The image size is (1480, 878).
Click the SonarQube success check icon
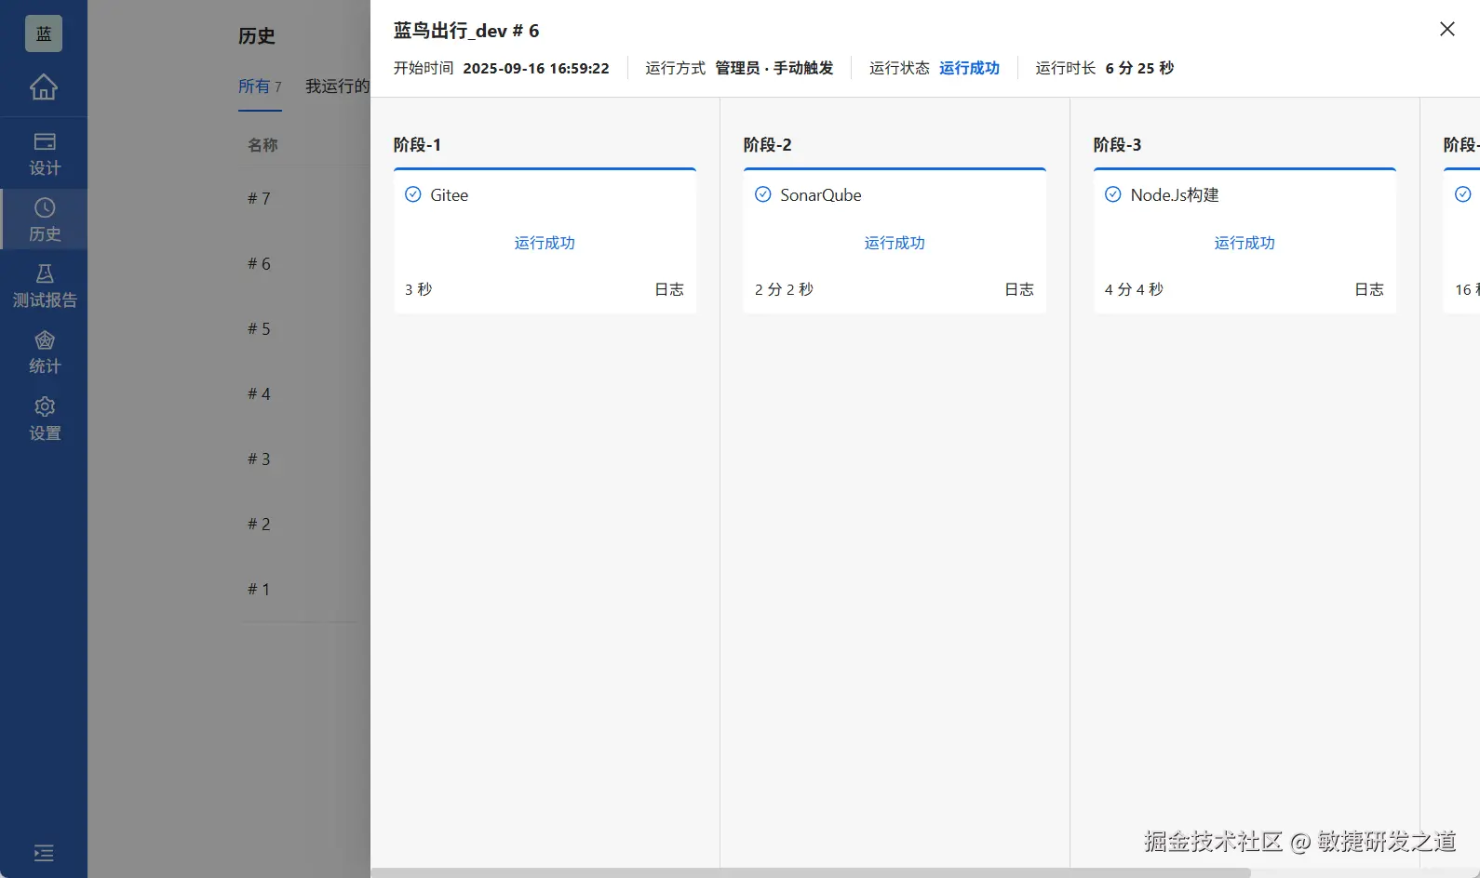pyautogui.click(x=763, y=194)
